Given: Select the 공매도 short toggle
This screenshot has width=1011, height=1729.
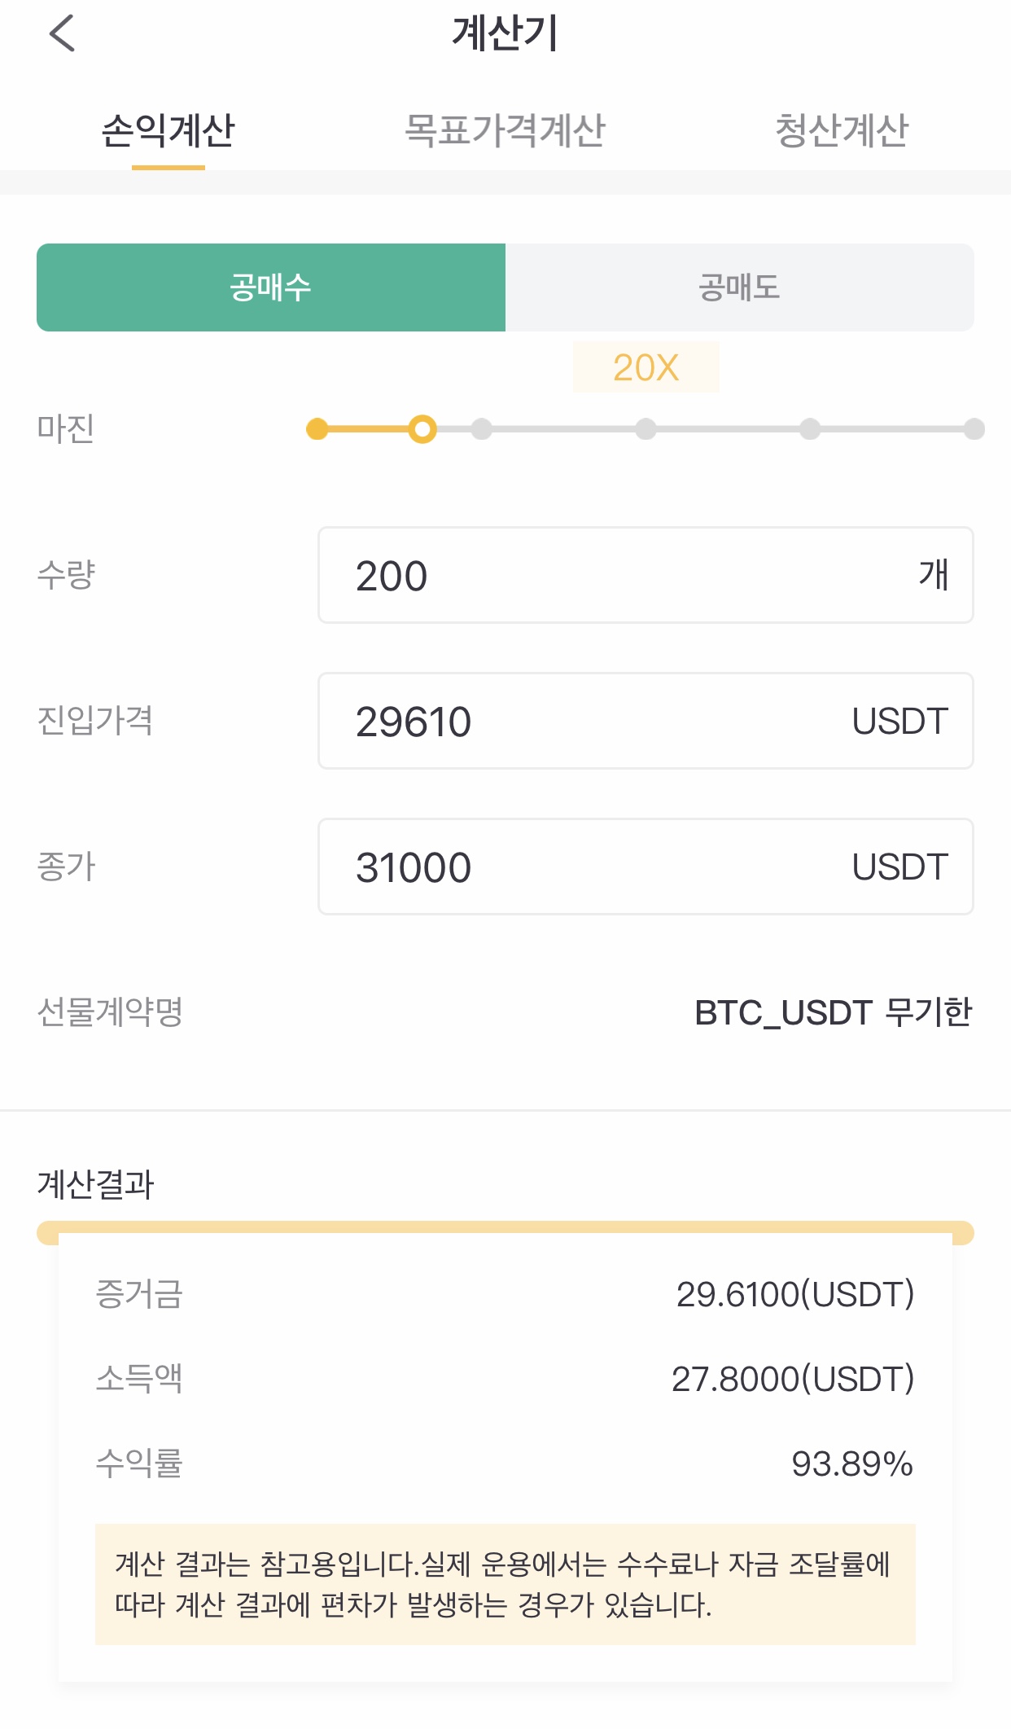Looking at the screenshot, I should [740, 287].
